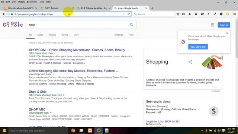This screenshot has height=134, width=238.
Task: Open the Shop & Ship result link
Action: click(x=38, y=92)
